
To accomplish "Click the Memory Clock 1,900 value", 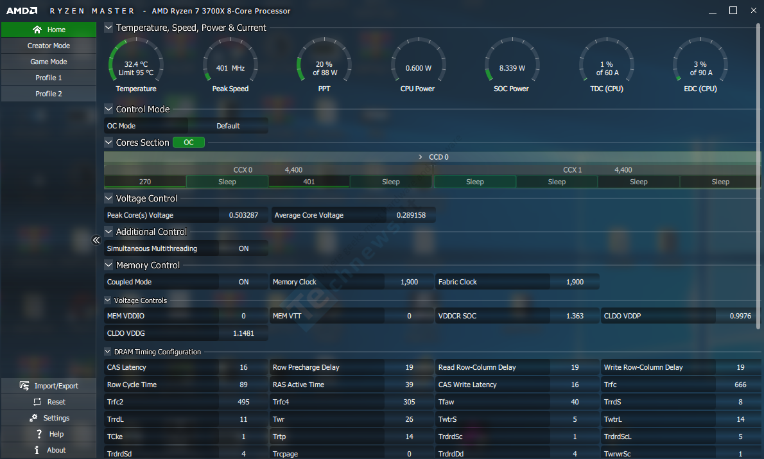I will pyautogui.click(x=410, y=282).
